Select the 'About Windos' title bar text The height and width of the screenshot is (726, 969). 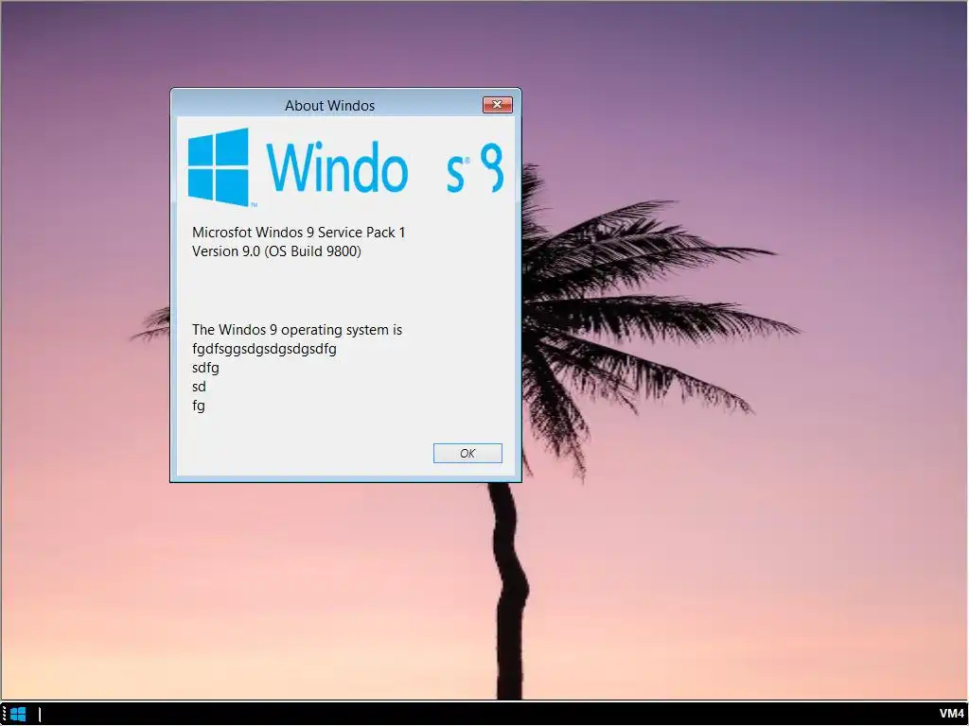(329, 106)
